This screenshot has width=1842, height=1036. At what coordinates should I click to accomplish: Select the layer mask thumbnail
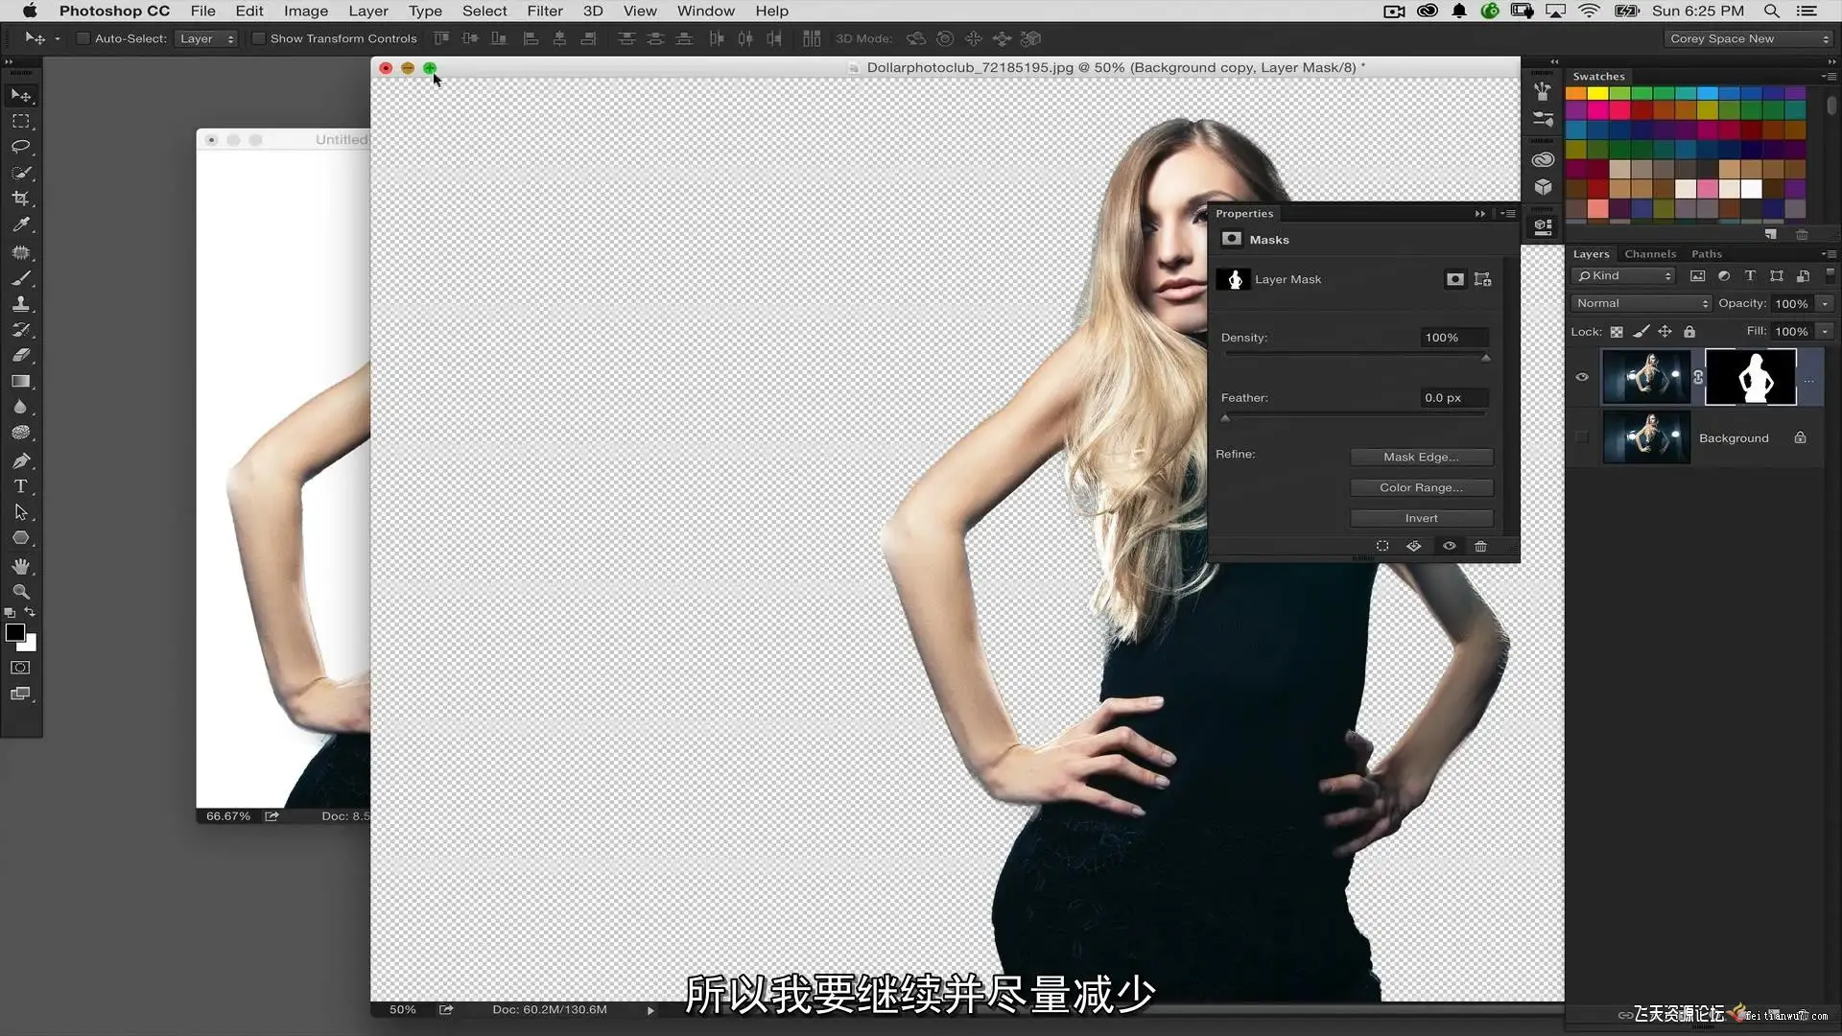click(x=1750, y=377)
